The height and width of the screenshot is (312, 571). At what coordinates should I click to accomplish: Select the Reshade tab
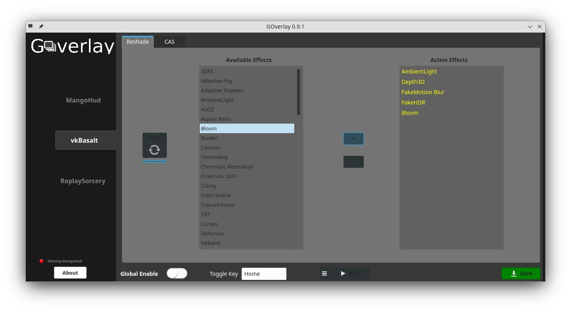tap(138, 42)
